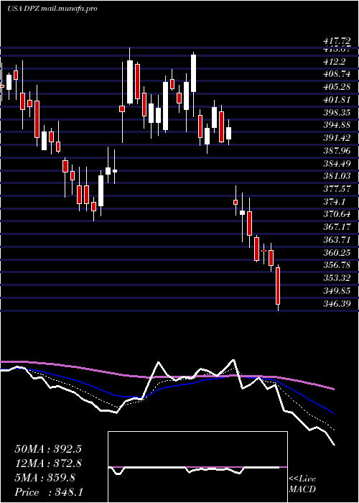359x503 pixels.
Task: Select the 360.25 price level label
Action: pyautogui.click(x=336, y=253)
